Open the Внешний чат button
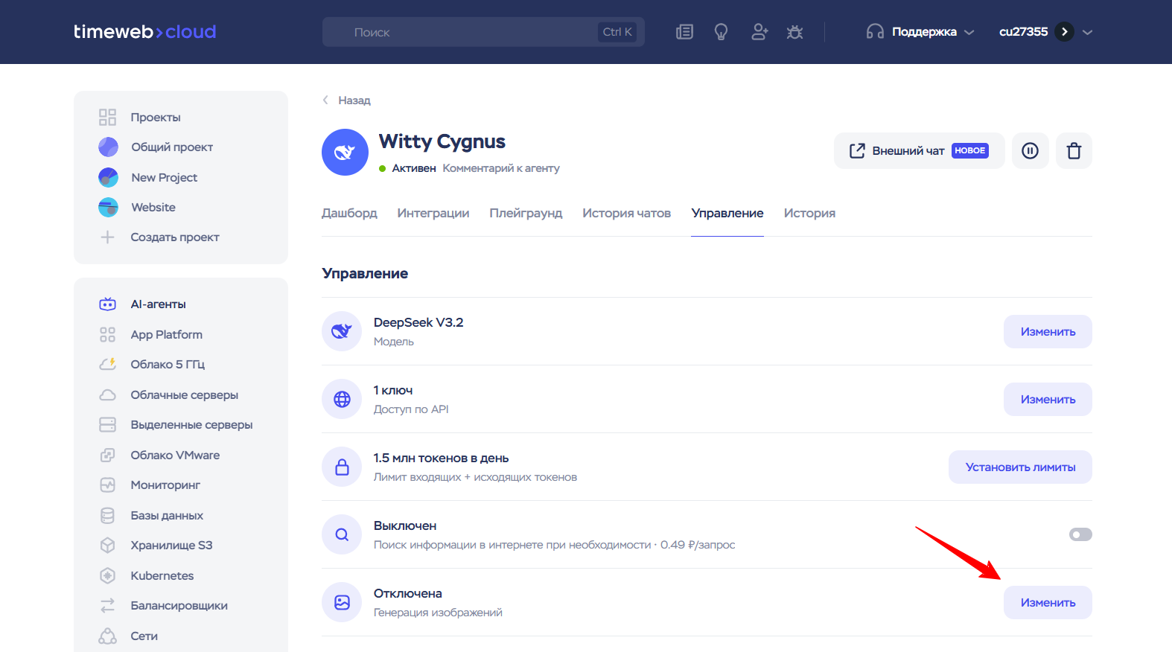The image size is (1172, 652). [x=919, y=151]
